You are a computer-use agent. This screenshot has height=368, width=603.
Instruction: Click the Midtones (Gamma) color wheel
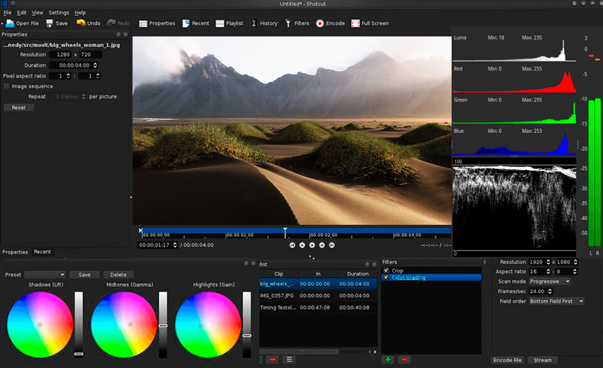point(123,324)
